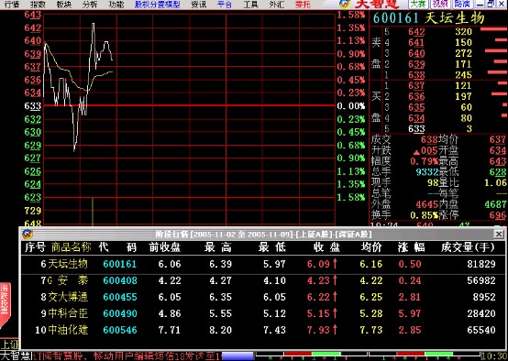This screenshot has width=508, height=361.
Task: Click the 600161 天坛生物 stock title
Action: coord(428,18)
